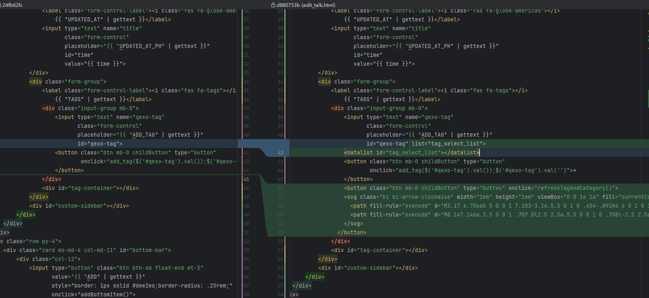Screen dimensions: 649x298
Task: Click line number 45 in left gutter
Action: coord(246,179)
